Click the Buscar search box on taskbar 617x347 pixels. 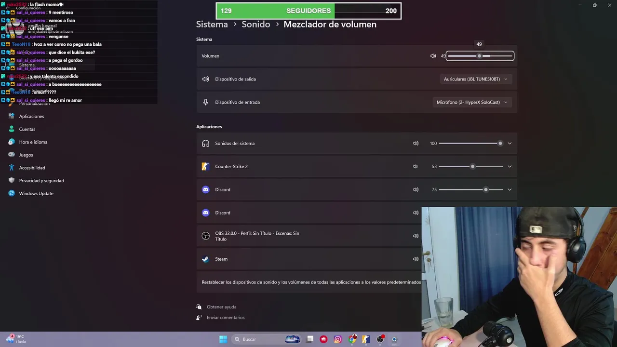coord(266,339)
